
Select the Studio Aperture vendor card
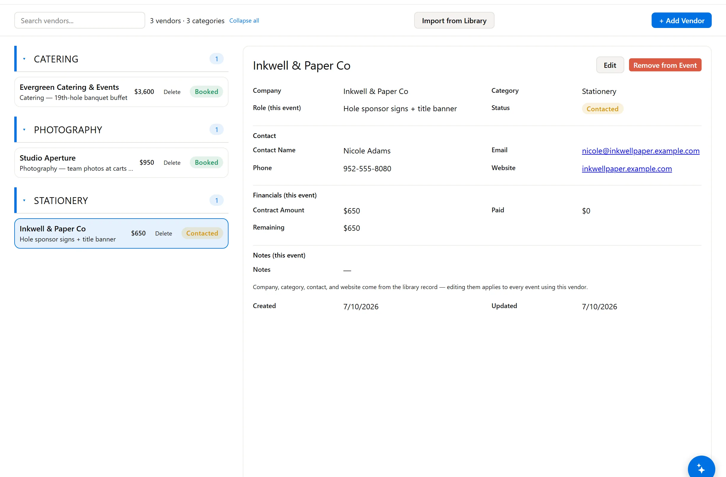[121, 162]
